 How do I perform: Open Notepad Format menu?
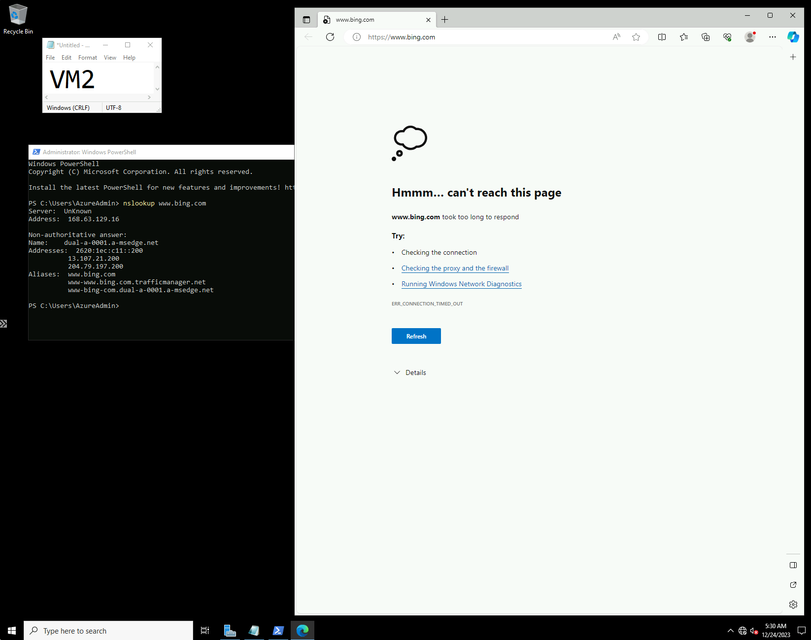click(x=88, y=58)
